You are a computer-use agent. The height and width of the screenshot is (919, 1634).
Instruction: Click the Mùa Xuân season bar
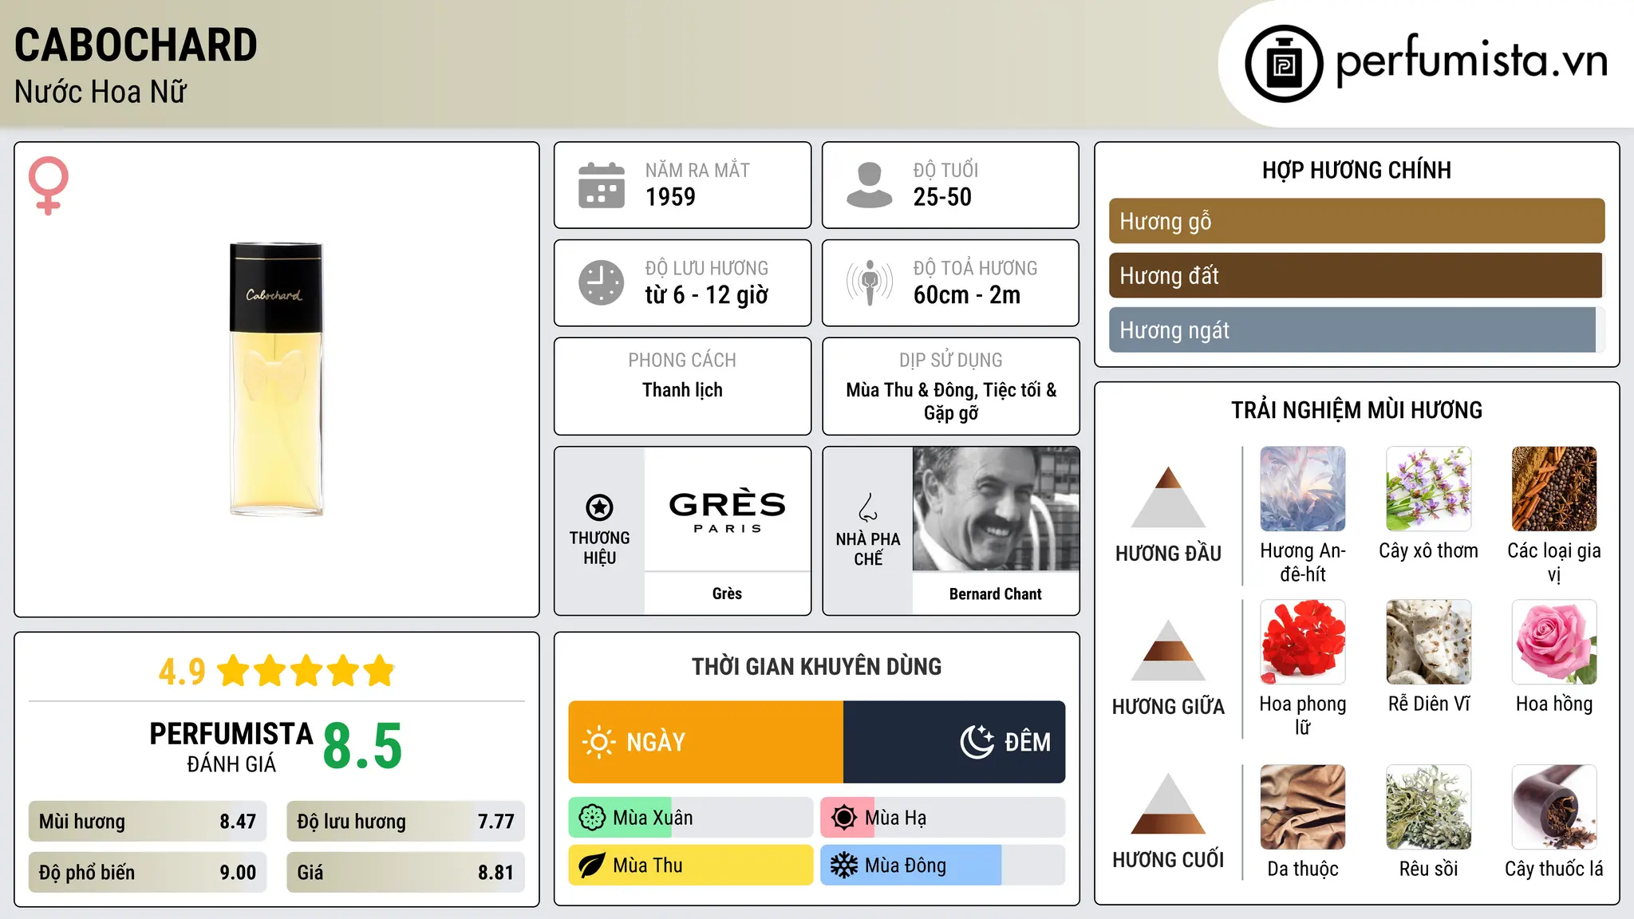point(691,818)
